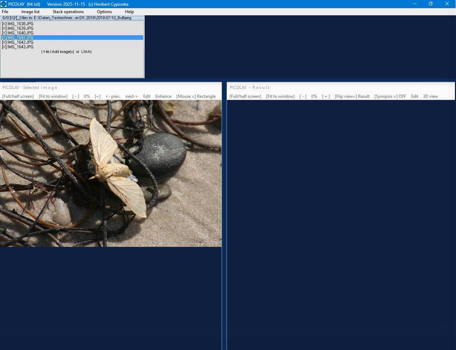Zoom in selected image with [+]

coord(97,96)
